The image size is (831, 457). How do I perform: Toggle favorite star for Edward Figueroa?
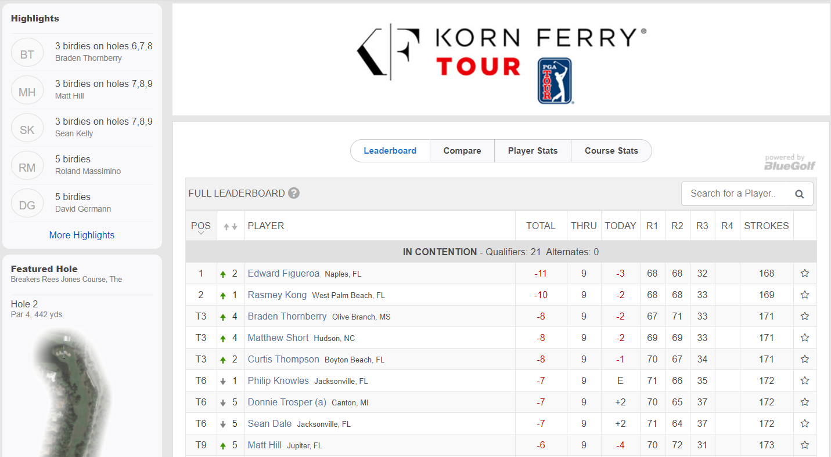click(x=805, y=273)
